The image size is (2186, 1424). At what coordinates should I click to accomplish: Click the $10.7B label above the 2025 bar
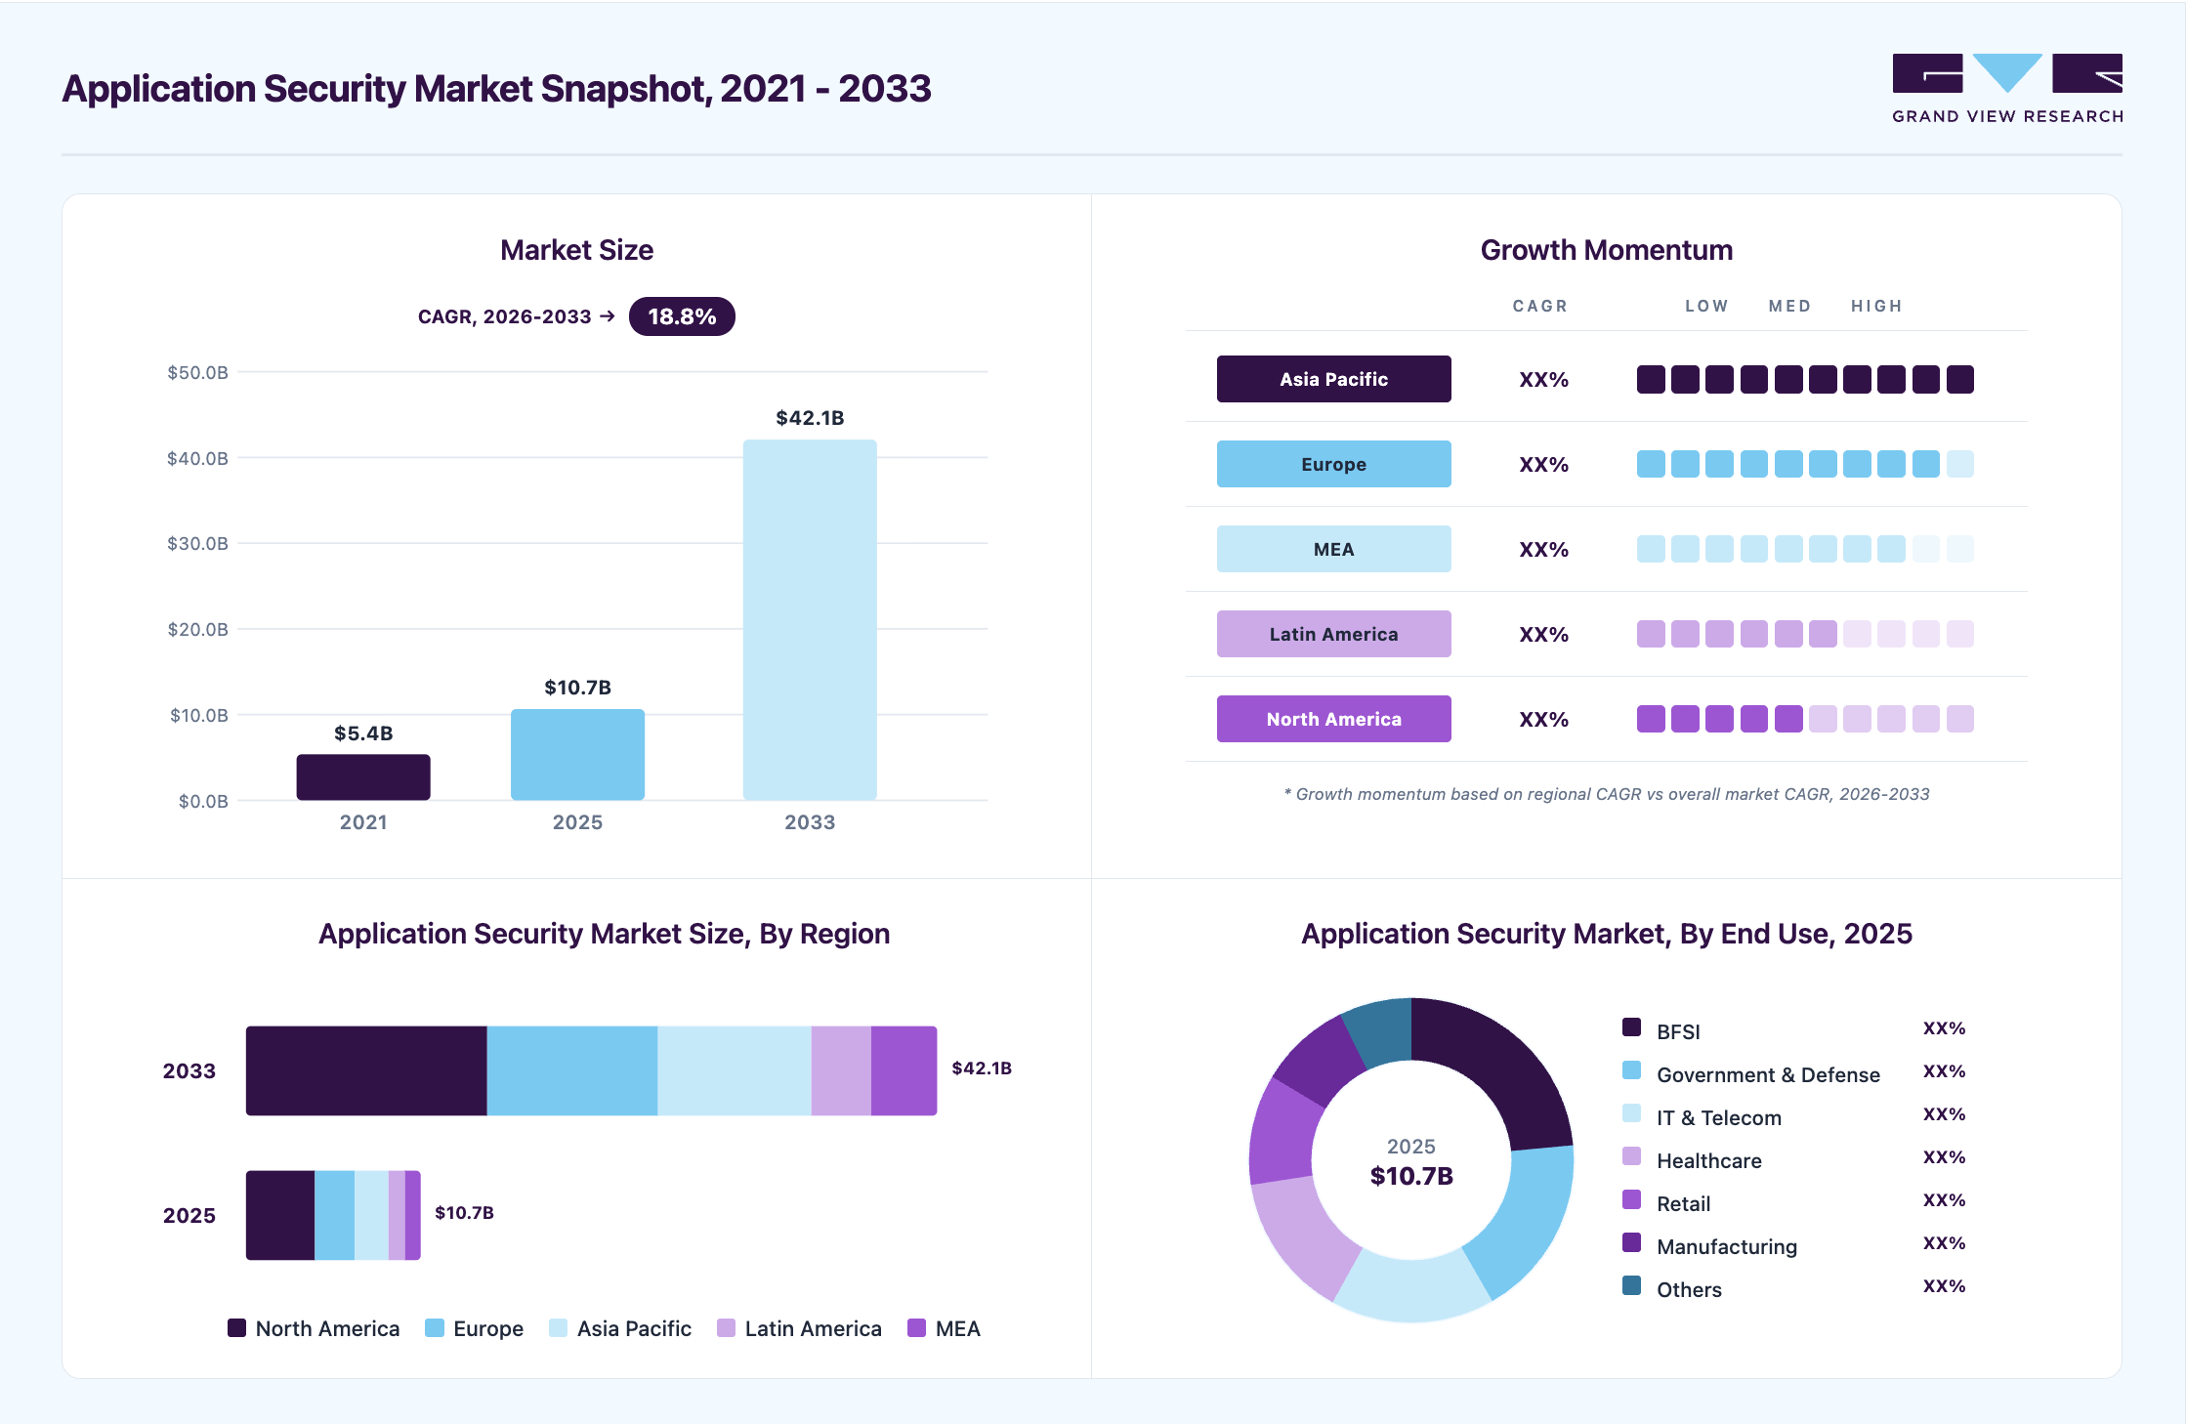pos(577,688)
